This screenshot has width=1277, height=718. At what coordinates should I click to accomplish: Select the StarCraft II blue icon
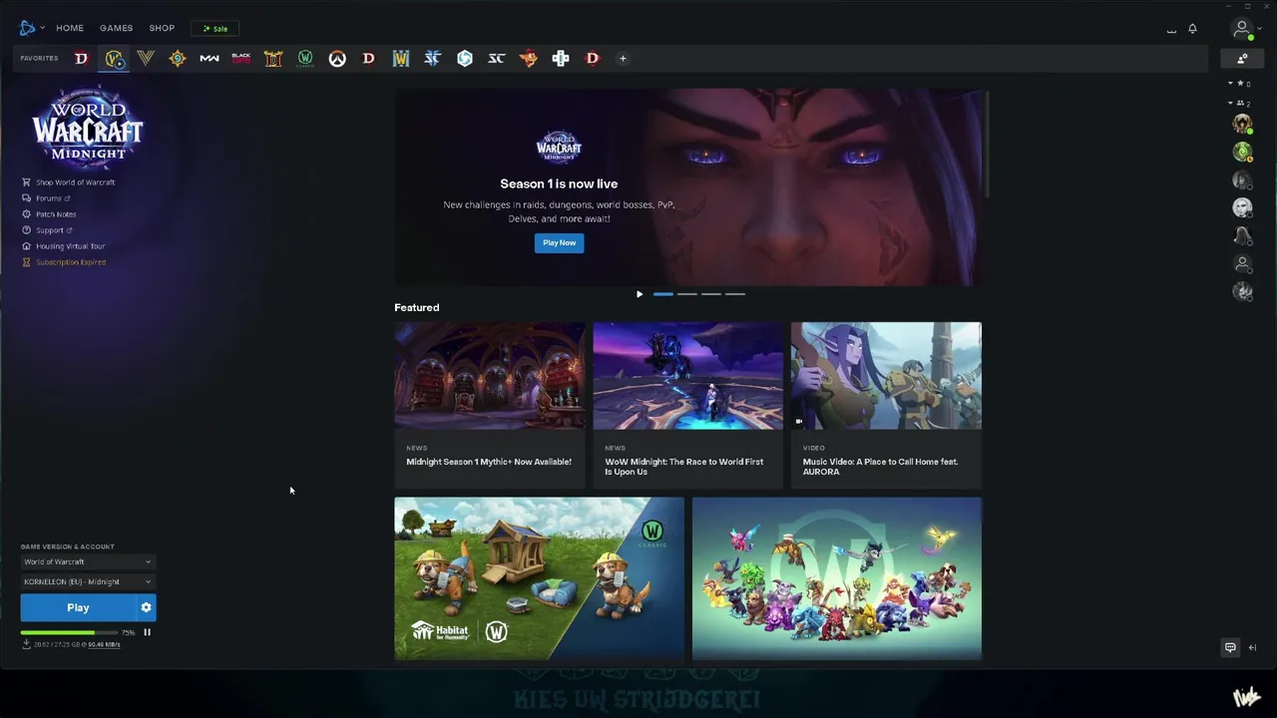[x=433, y=59]
